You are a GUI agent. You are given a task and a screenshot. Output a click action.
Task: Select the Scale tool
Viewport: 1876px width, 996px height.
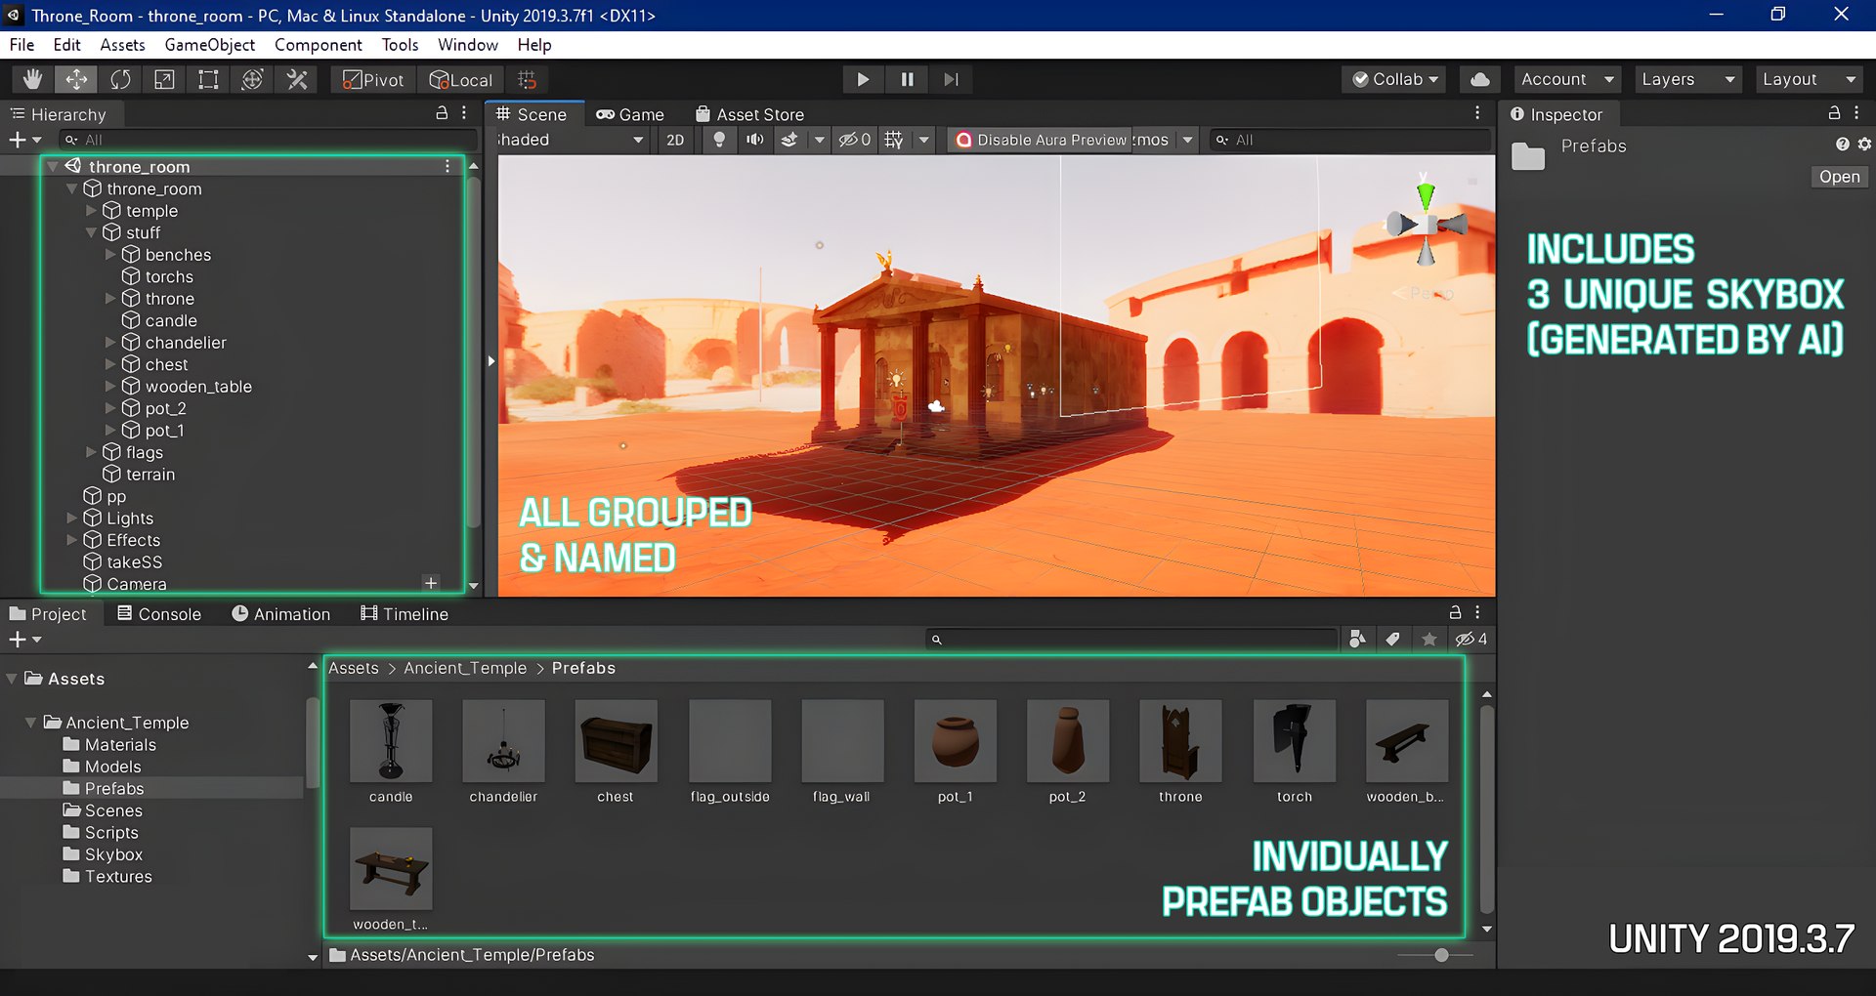pyautogui.click(x=164, y=79)
